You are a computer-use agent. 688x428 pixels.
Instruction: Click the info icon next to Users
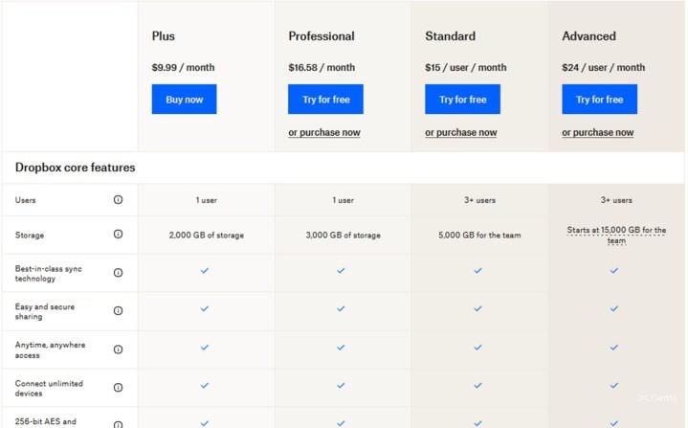point(118,200)
